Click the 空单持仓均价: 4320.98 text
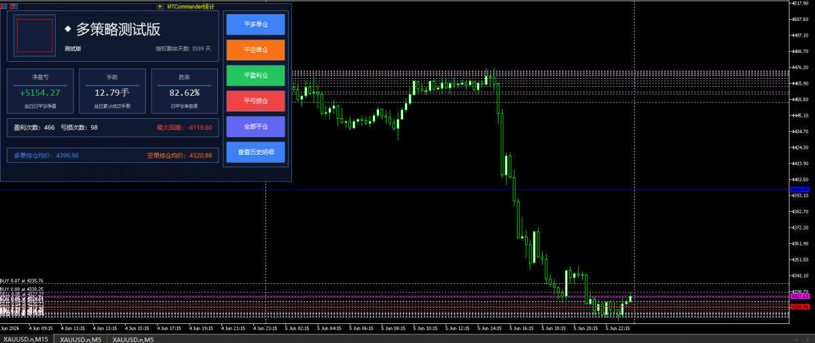The width and height of the screenshot is (815, 343). (179, 156)
